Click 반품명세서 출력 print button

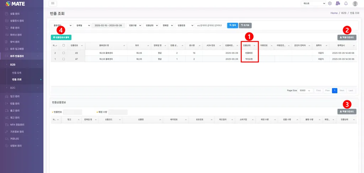pos(61,37)
